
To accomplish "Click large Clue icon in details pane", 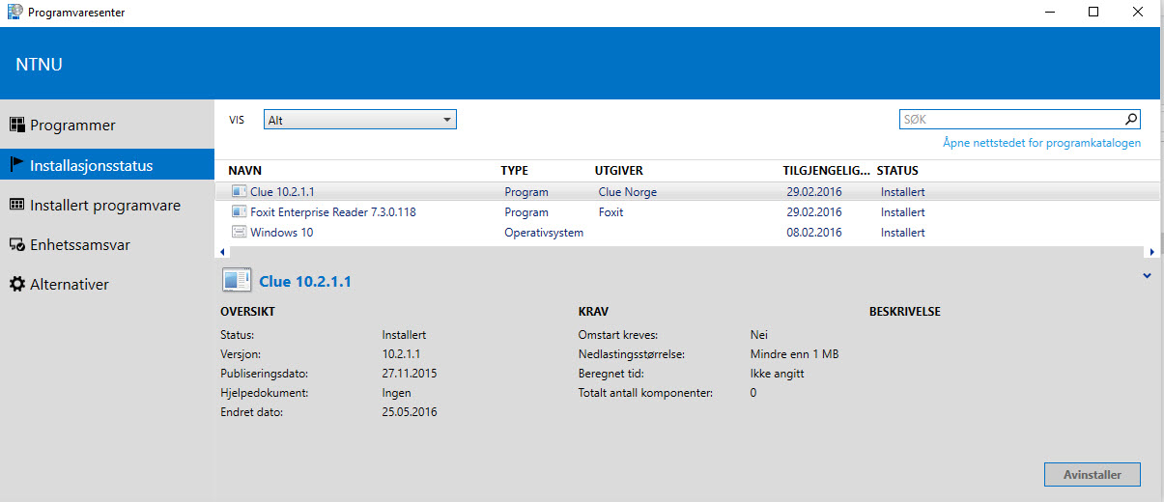I will (x=237, y=281).
